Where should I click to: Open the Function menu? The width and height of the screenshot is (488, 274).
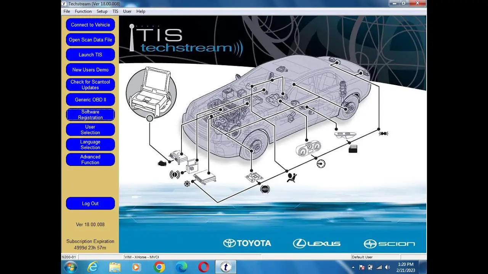click(x=83, y=11)
